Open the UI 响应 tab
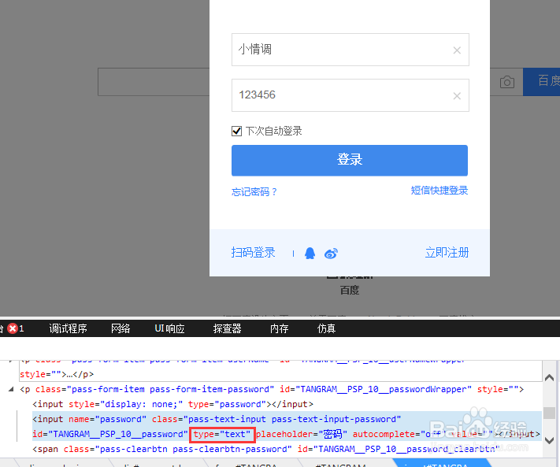 pos(169,328)
